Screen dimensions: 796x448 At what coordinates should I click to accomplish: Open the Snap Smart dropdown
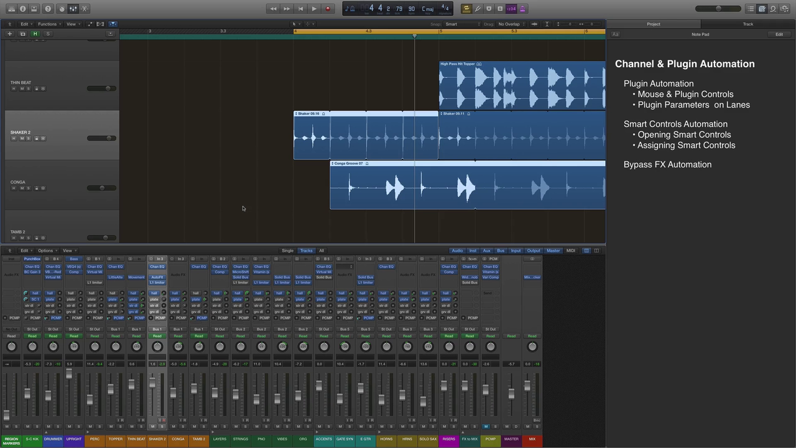462,24
